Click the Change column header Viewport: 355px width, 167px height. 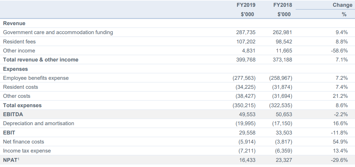coord(342,5)
